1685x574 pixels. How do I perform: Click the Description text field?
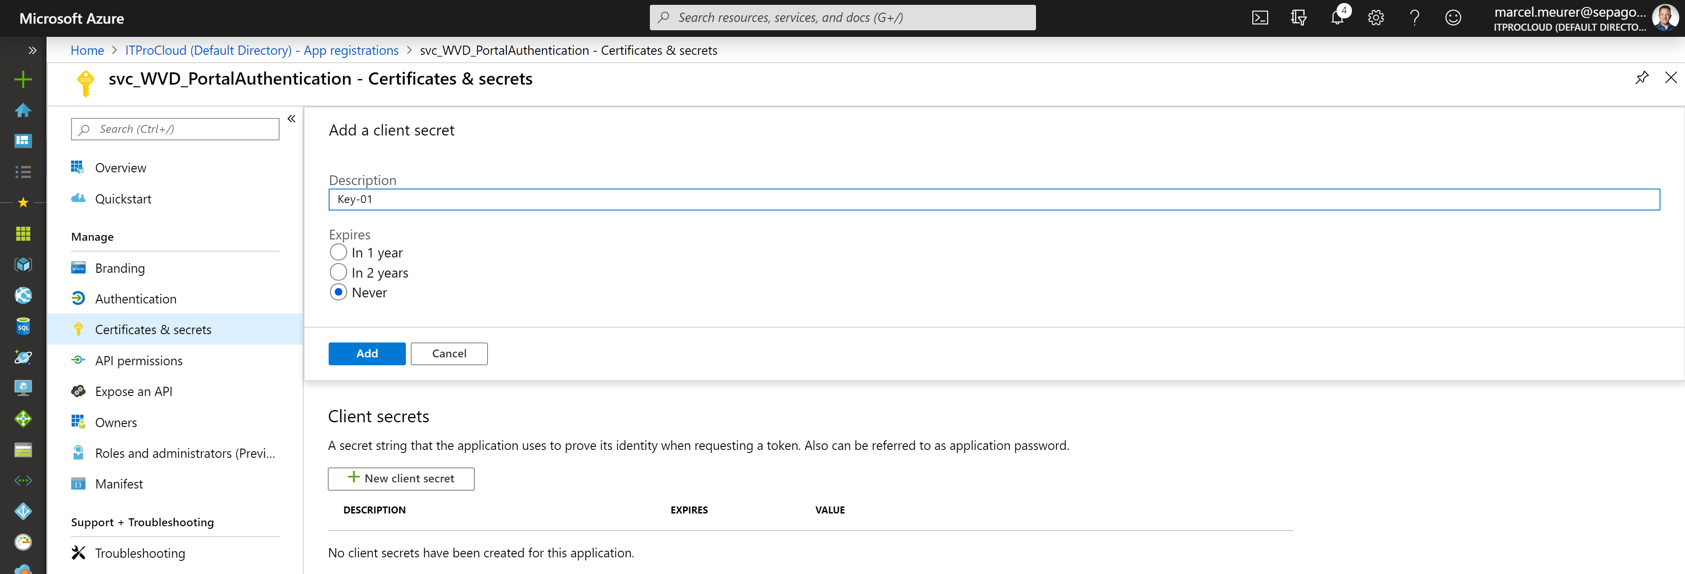coord(993,200)
